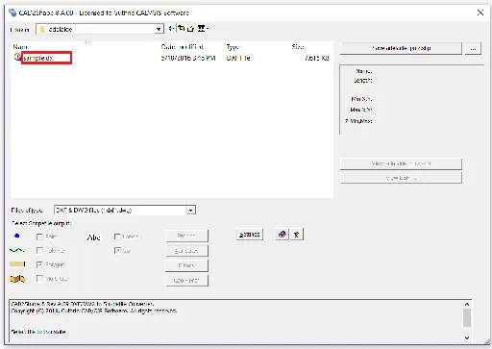Click the text button left of the purple icon
This screenshot has height=349, width=492.
pyautogui.click(x=250, y=235)
